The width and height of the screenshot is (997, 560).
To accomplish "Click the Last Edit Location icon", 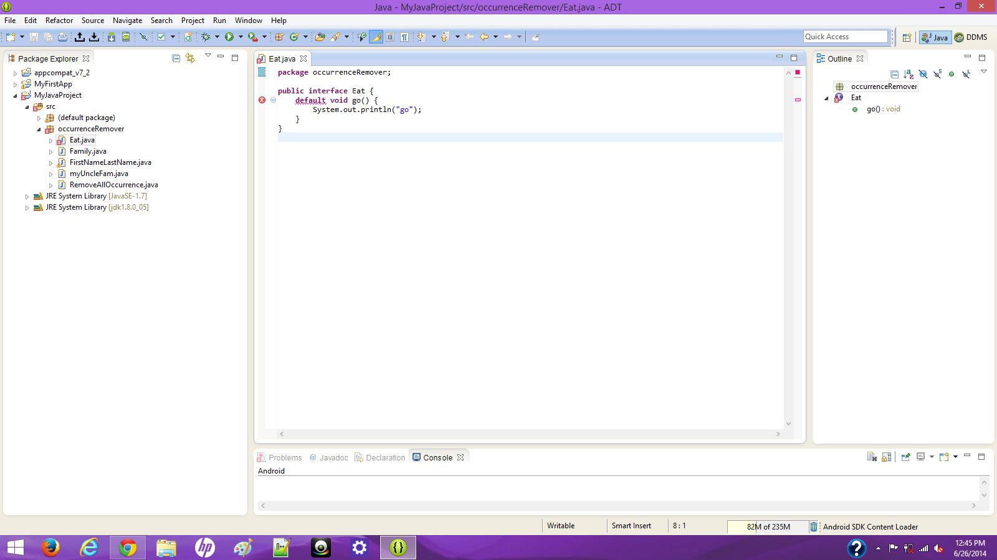I will pos(469,37).
